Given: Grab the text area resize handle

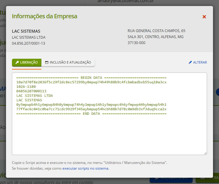Looking at the screenshot, I should click(x=205, y=153).
